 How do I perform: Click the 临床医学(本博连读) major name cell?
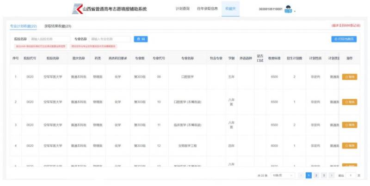point(188,125)
